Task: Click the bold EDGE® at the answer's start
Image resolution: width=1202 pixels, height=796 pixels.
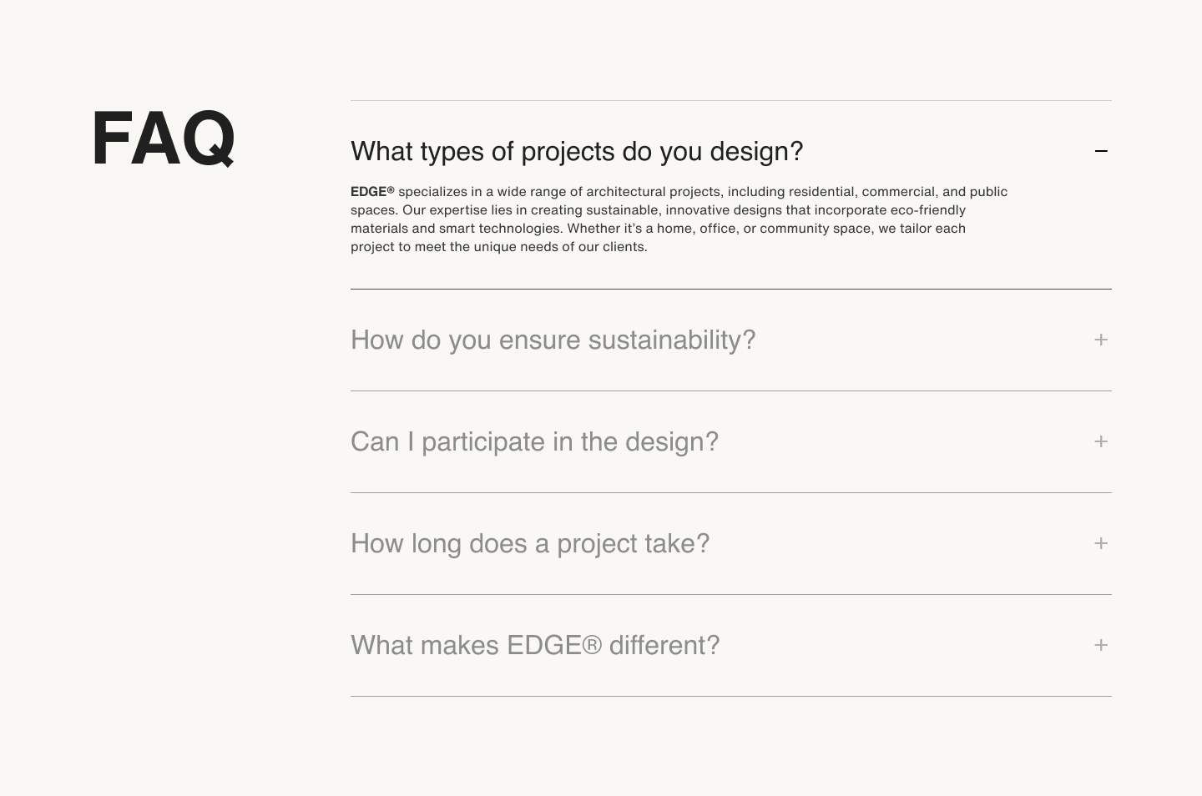Action: point(372,192)
